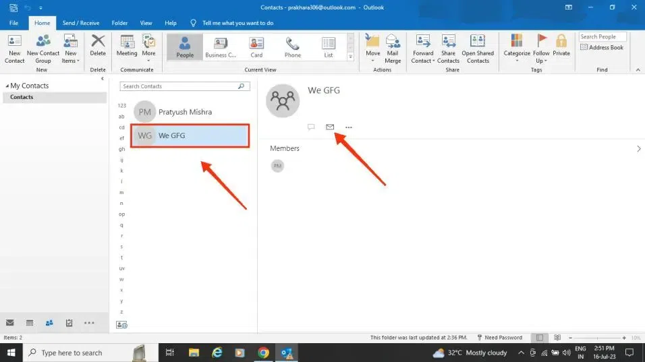This screenshot has width=645, height=362.
Task: Switch to People view
Action: tap(185, 47)
